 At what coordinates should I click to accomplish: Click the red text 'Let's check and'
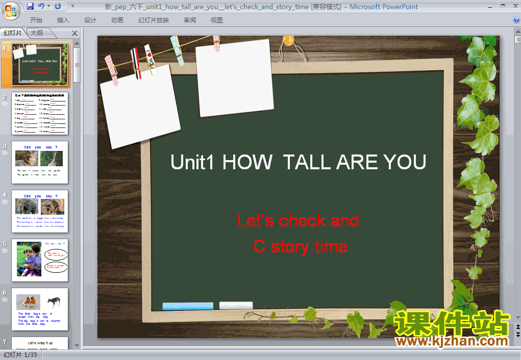pyautogui.click(x=298, y=221)
